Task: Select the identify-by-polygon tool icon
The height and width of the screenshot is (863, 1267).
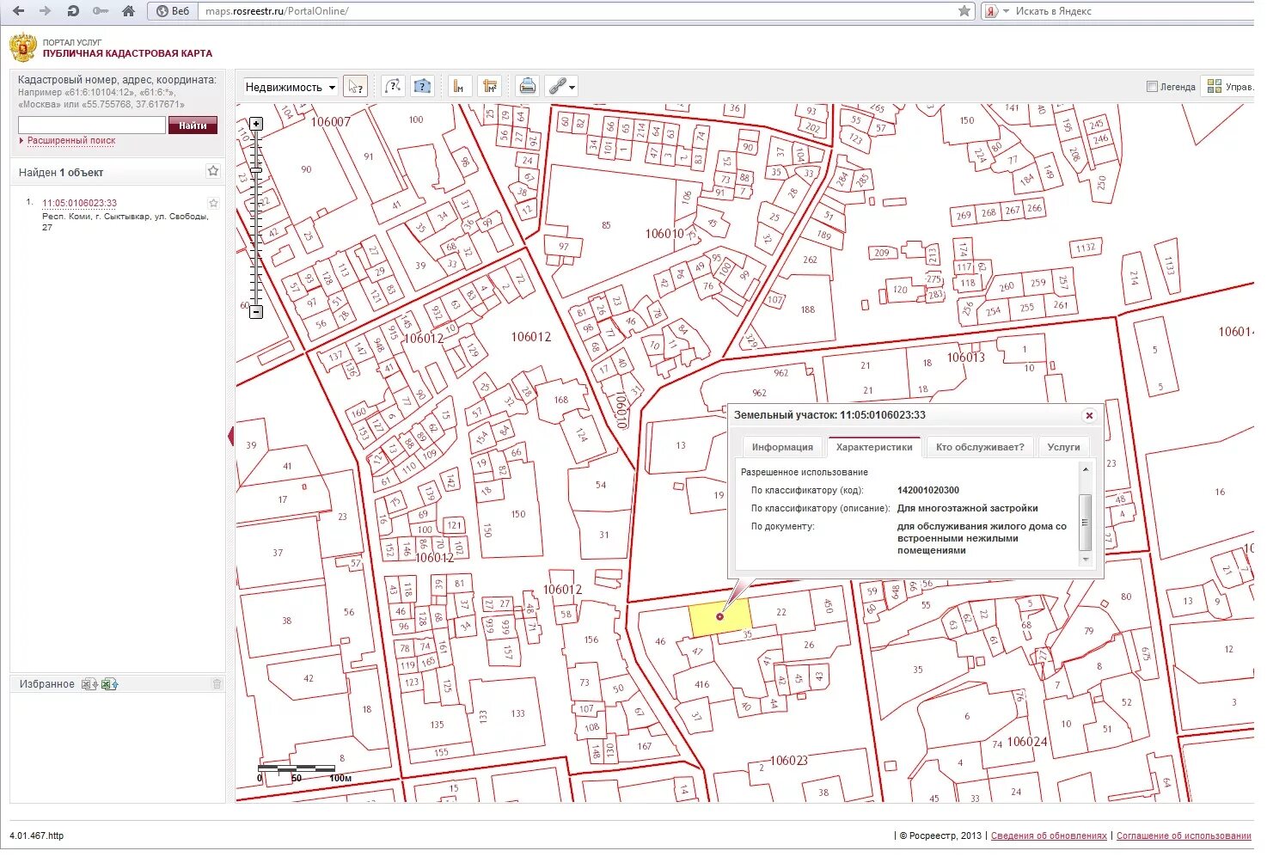Action: [422, 87]
